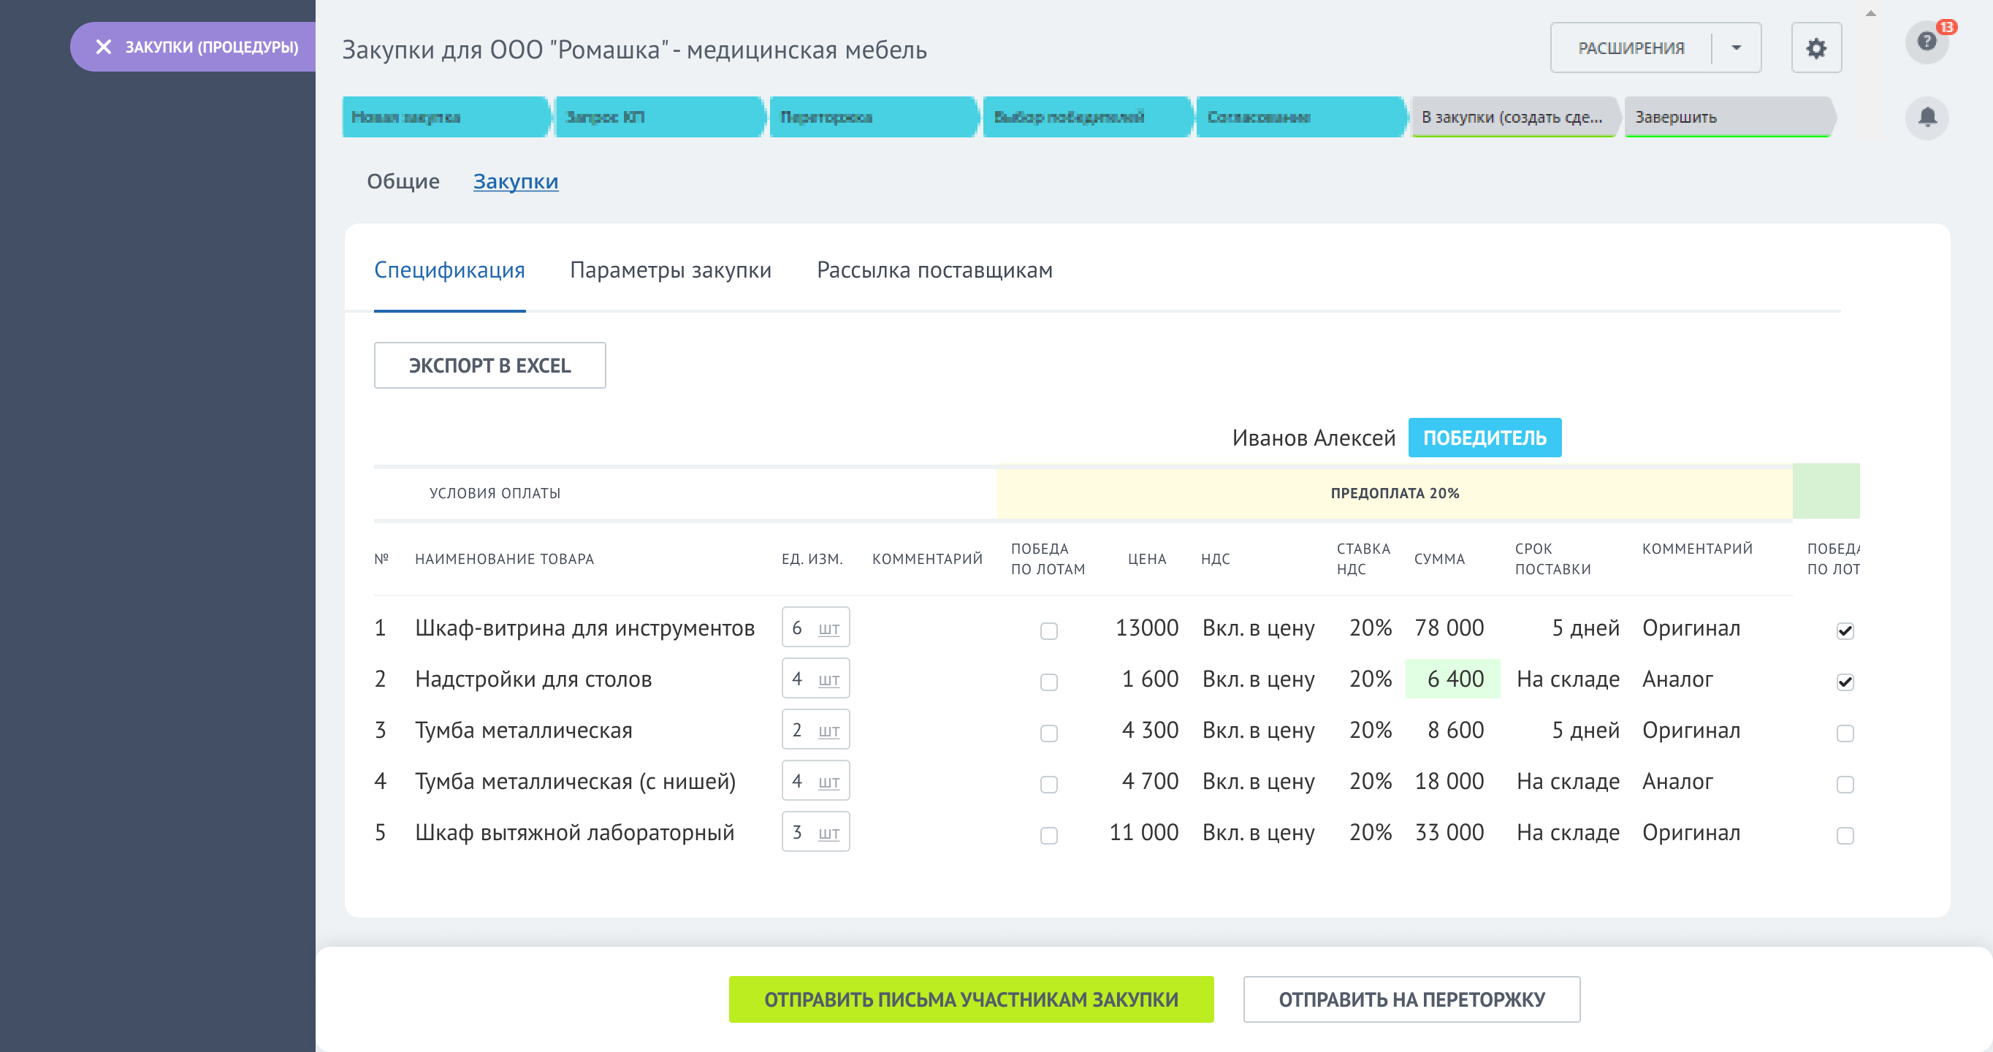1993x1052 pixels.
Task: Click ОТПРАВИТЬ НА ПЕРЕТОРЖКУ button
Action: [1411, 999]
